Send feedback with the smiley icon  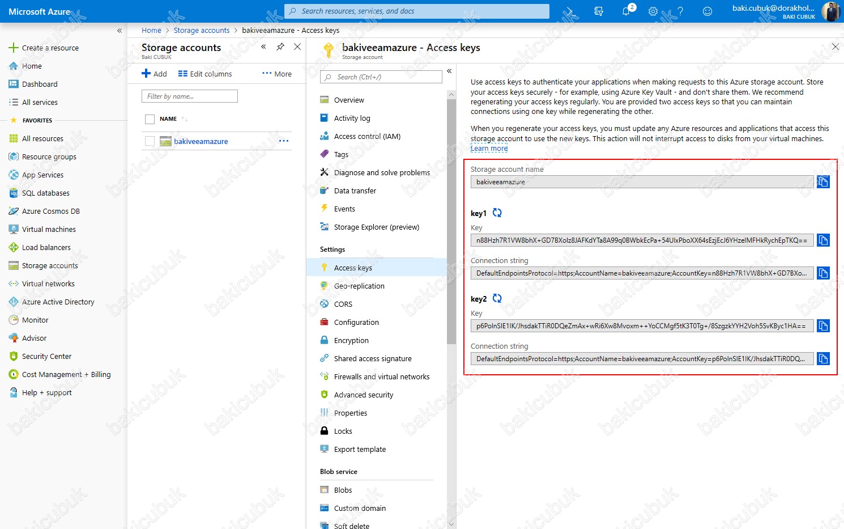(x=707, y=11)
